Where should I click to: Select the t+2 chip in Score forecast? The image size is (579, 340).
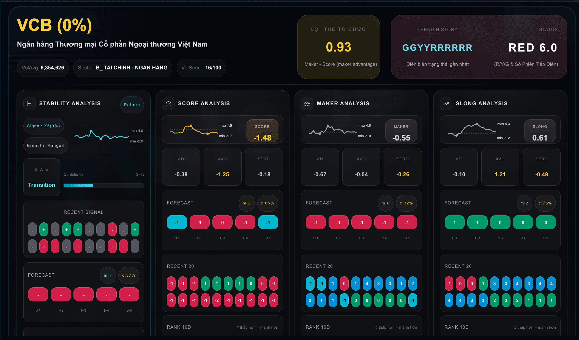point(200,222)
